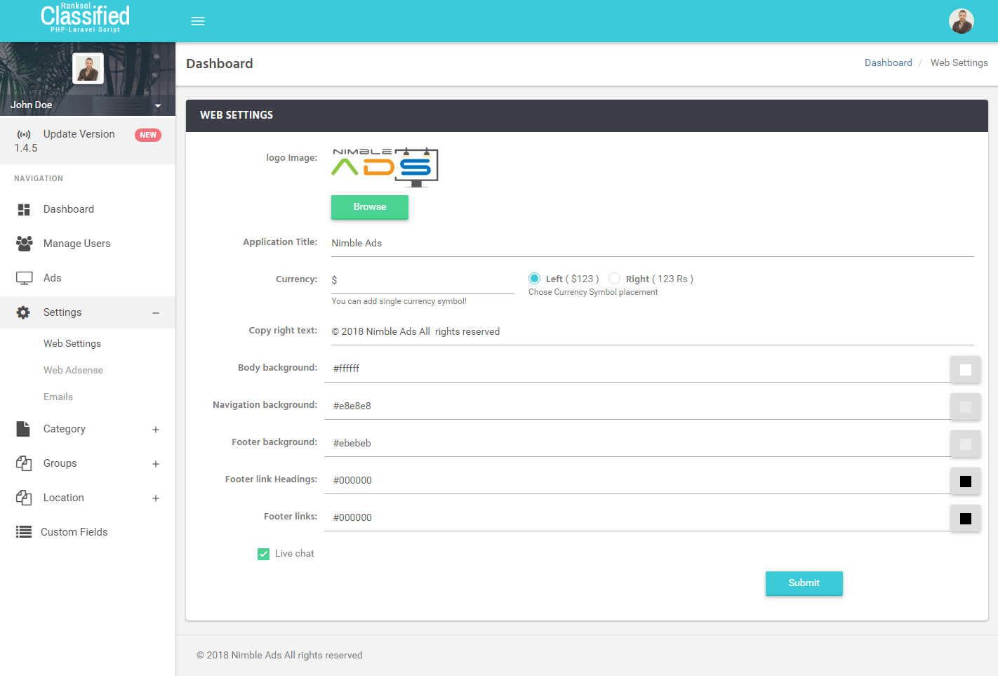The image size is (998, 676).
Task: Expand the John Doe profile dropdown arrow
Action: (158, 105)
